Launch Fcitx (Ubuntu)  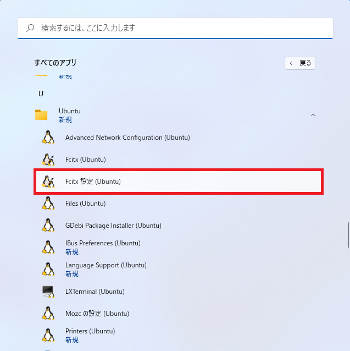point(85,160)
